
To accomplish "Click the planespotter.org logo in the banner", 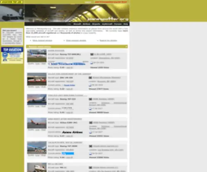I will coord(108,19).
